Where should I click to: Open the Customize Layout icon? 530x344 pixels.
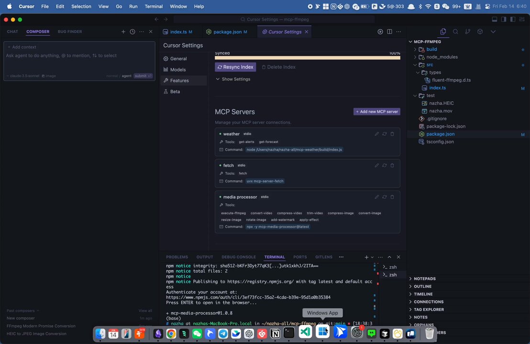pos(522,19)
